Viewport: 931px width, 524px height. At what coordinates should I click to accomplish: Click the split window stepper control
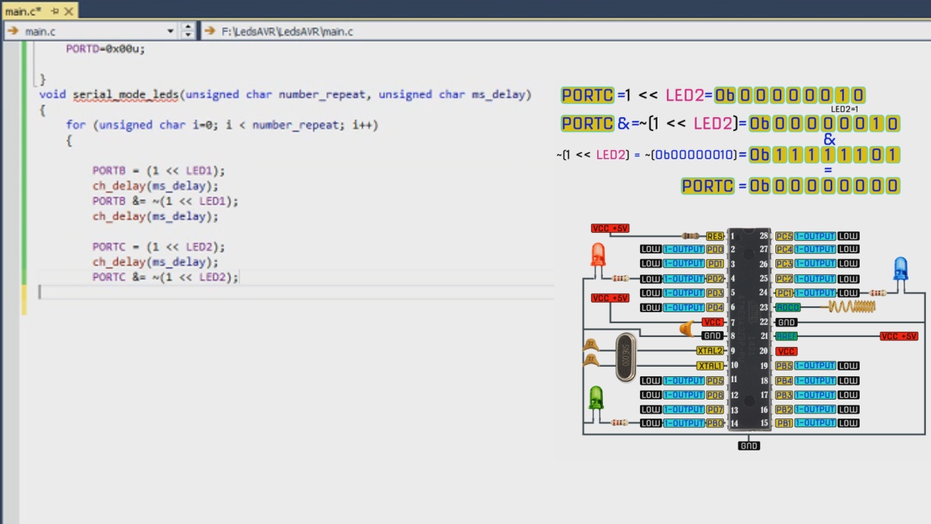click(188, 31)
